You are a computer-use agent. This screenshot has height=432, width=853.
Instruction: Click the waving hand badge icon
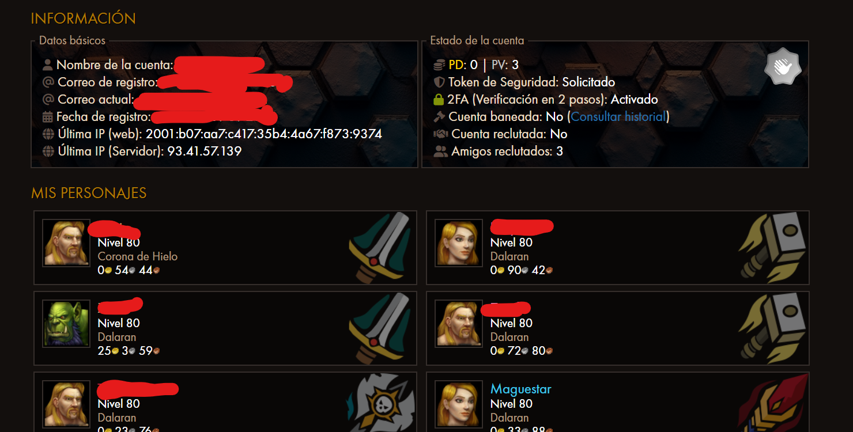[x=783, y=67]
